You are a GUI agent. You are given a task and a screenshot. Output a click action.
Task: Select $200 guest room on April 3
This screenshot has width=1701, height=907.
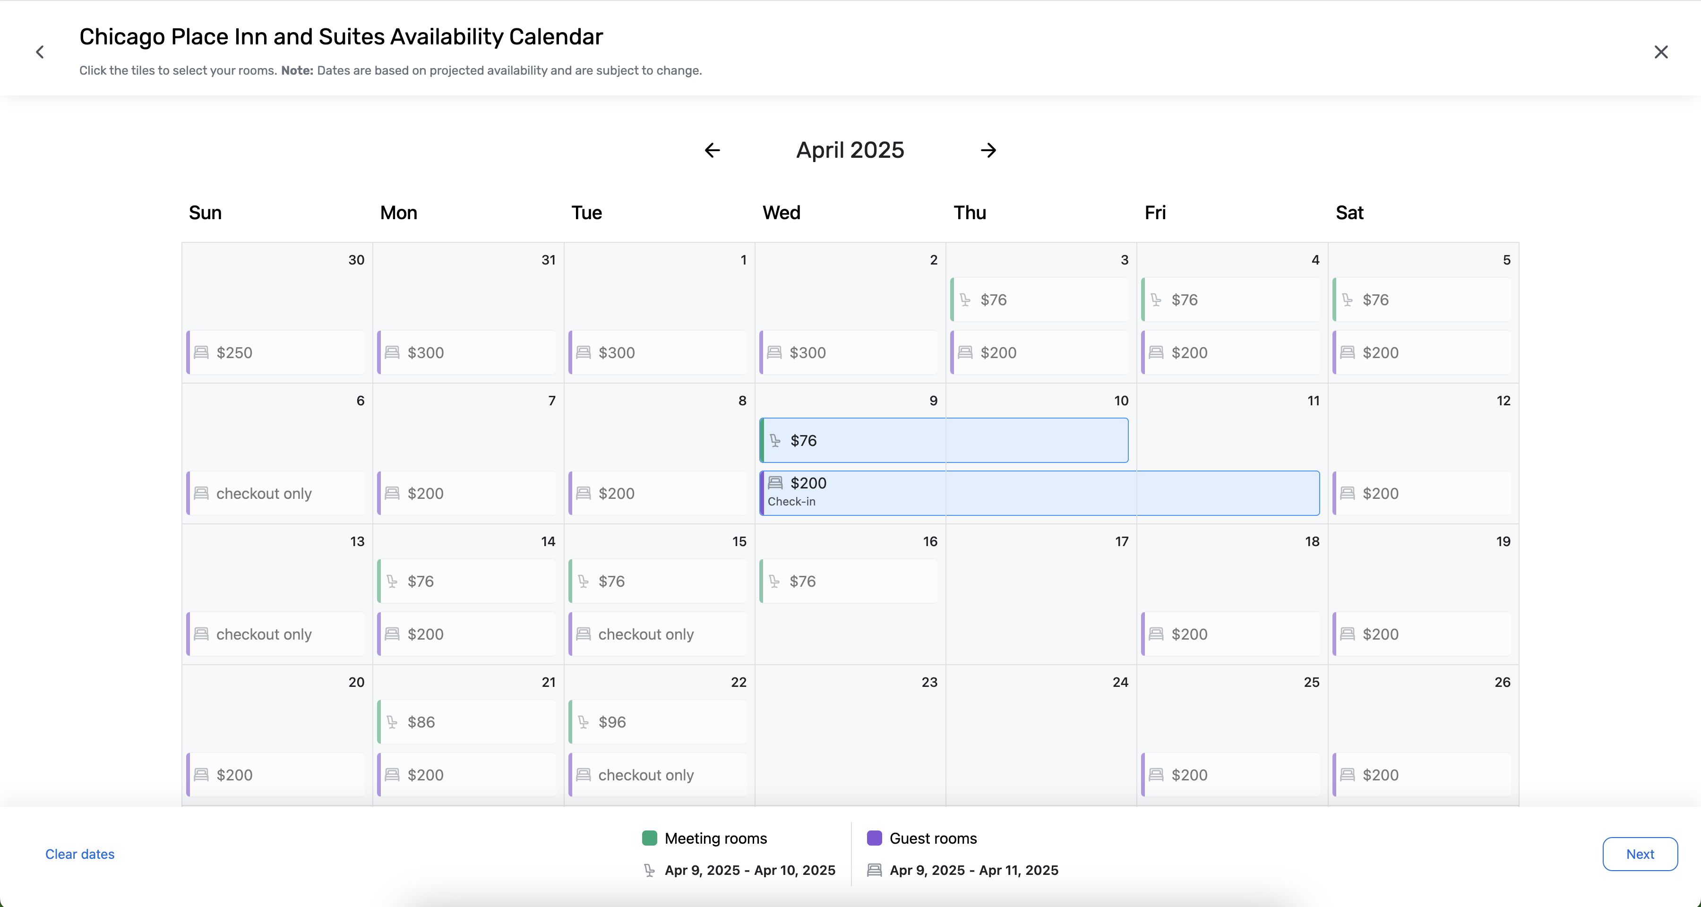pos(1040,352)
